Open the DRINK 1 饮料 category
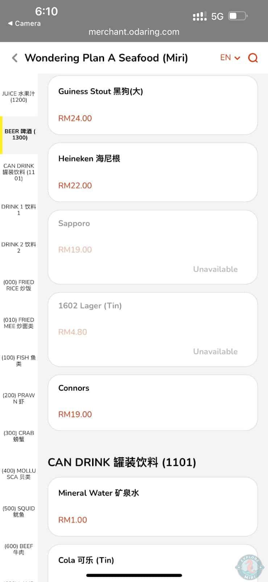This screenshot has width=268, height=582. [19, 210]
